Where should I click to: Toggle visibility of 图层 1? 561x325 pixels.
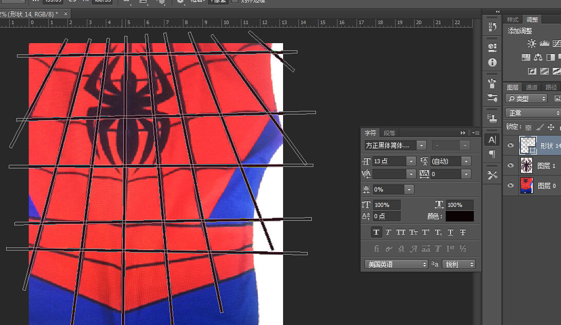click(x=511, y=165)
